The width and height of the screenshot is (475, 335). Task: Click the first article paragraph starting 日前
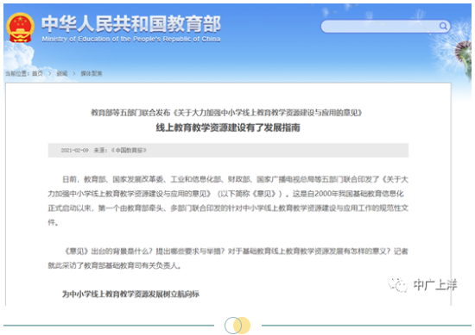(x=228, y=201)
